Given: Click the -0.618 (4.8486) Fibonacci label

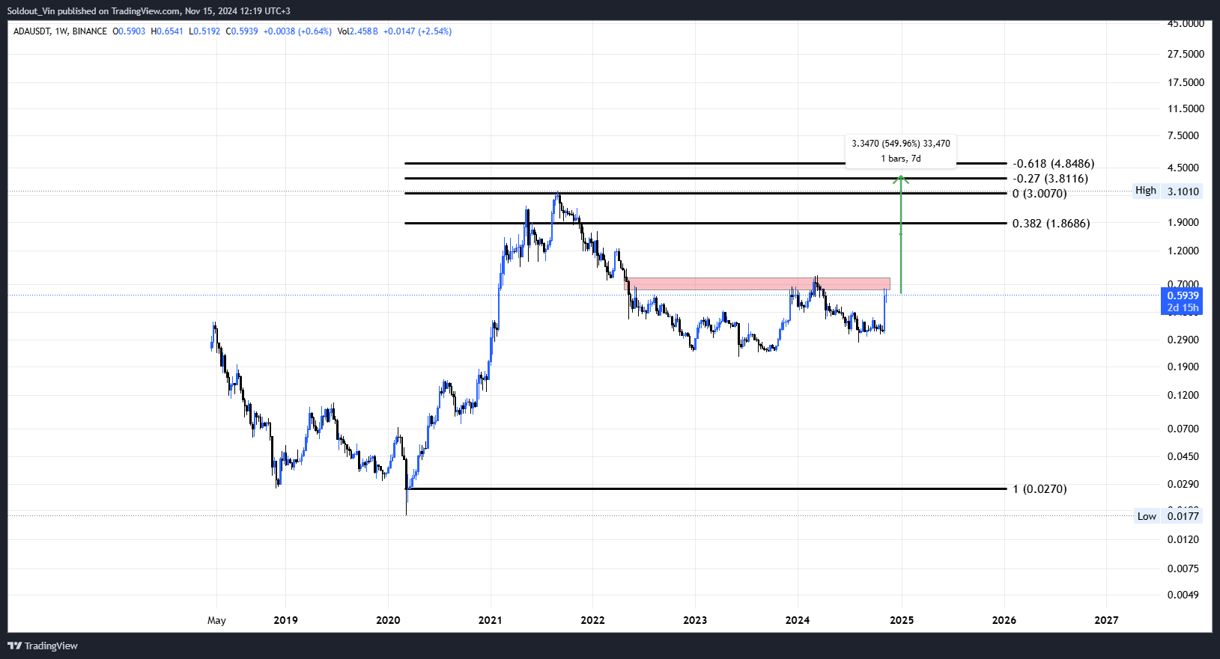Looking at the screenshot, I should [1053, 164].
